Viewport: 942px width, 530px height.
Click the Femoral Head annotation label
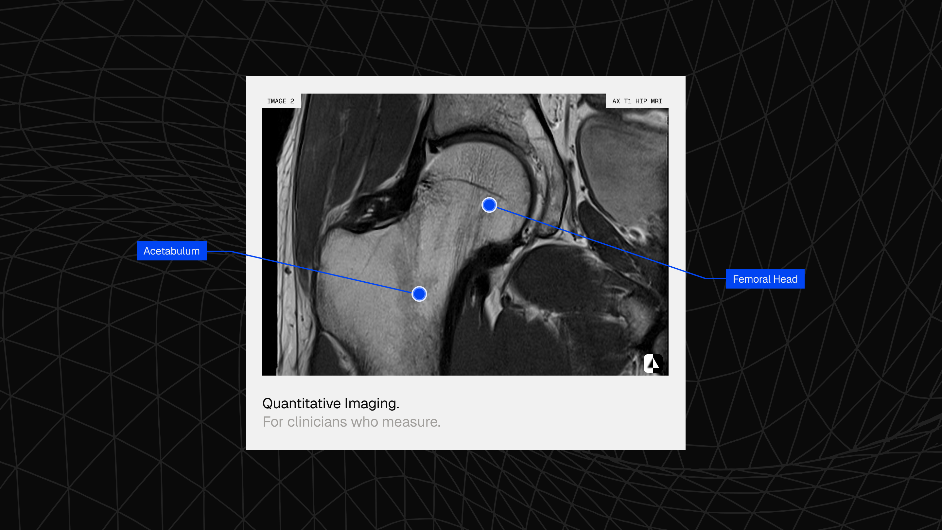coord(765,279)
